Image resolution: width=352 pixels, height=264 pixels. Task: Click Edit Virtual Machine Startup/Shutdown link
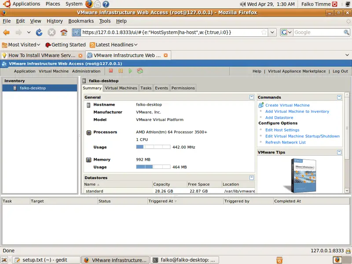click(x=302, y=136)
